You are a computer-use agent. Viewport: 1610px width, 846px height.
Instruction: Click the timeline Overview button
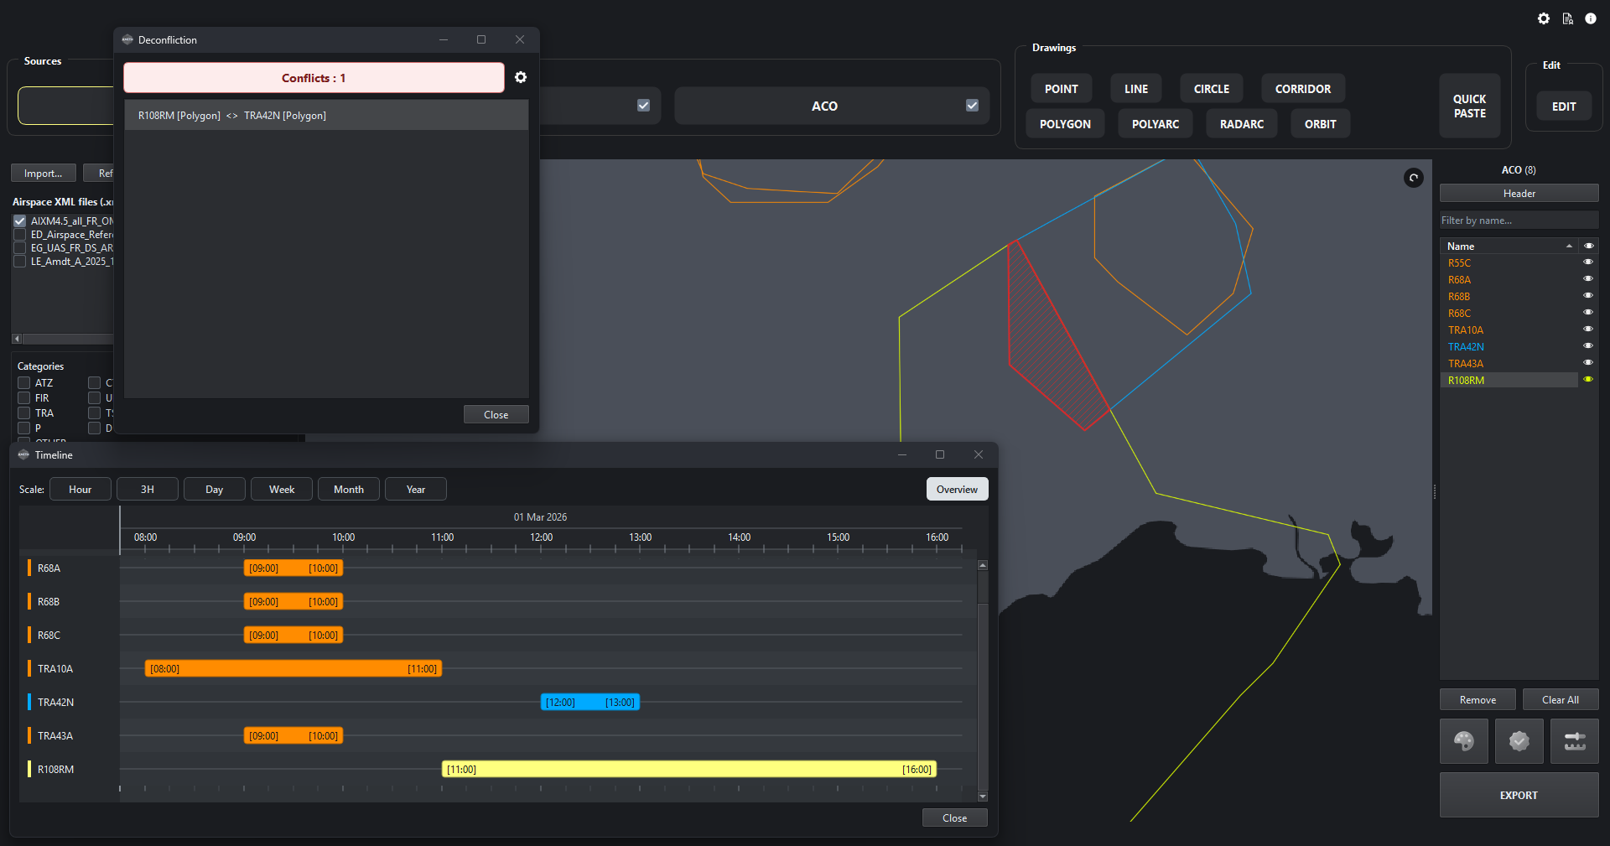(x=958, y=490)
